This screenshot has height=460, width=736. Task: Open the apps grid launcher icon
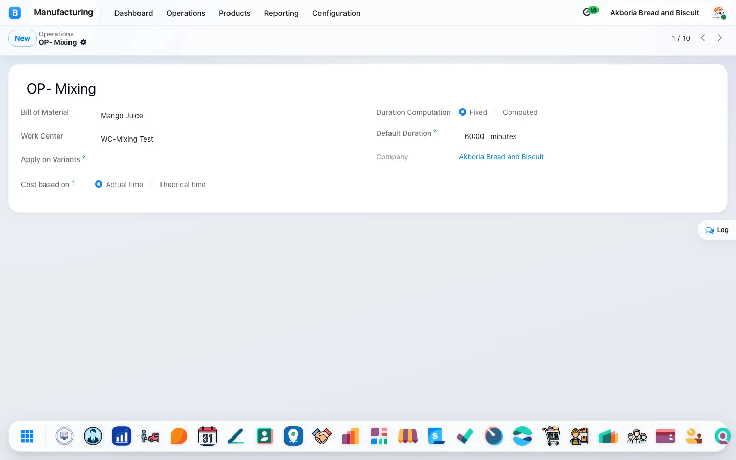[27, 436]
